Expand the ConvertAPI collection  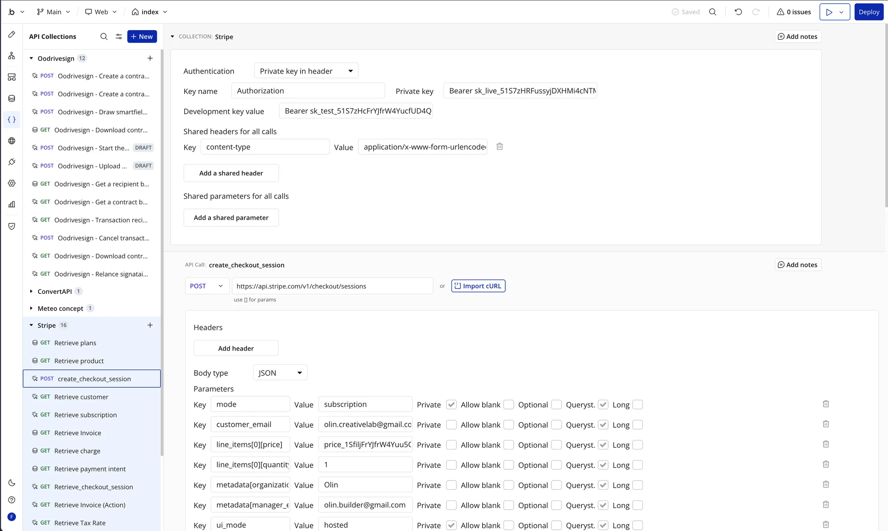31,291
